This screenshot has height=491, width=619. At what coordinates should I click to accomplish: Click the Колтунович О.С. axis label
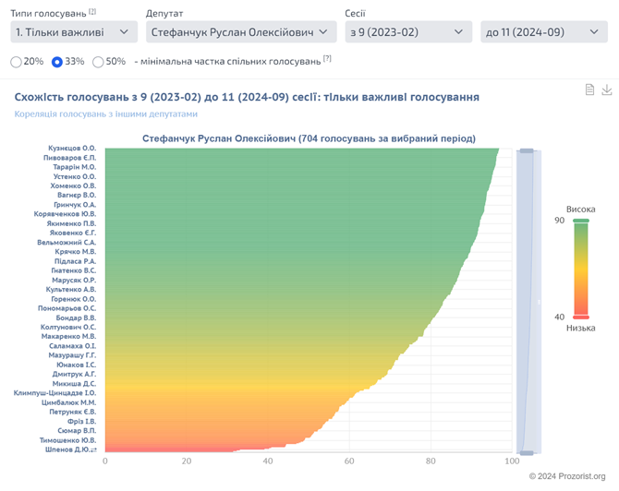click(x=68, y=328)
